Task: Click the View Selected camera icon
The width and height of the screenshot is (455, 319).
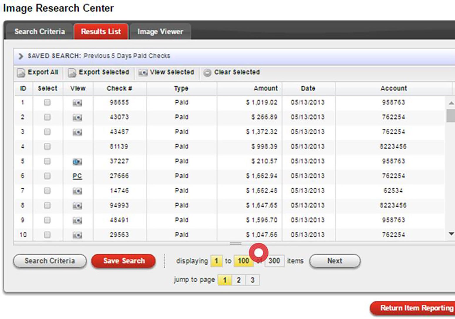Action: [x=143, y=72]
